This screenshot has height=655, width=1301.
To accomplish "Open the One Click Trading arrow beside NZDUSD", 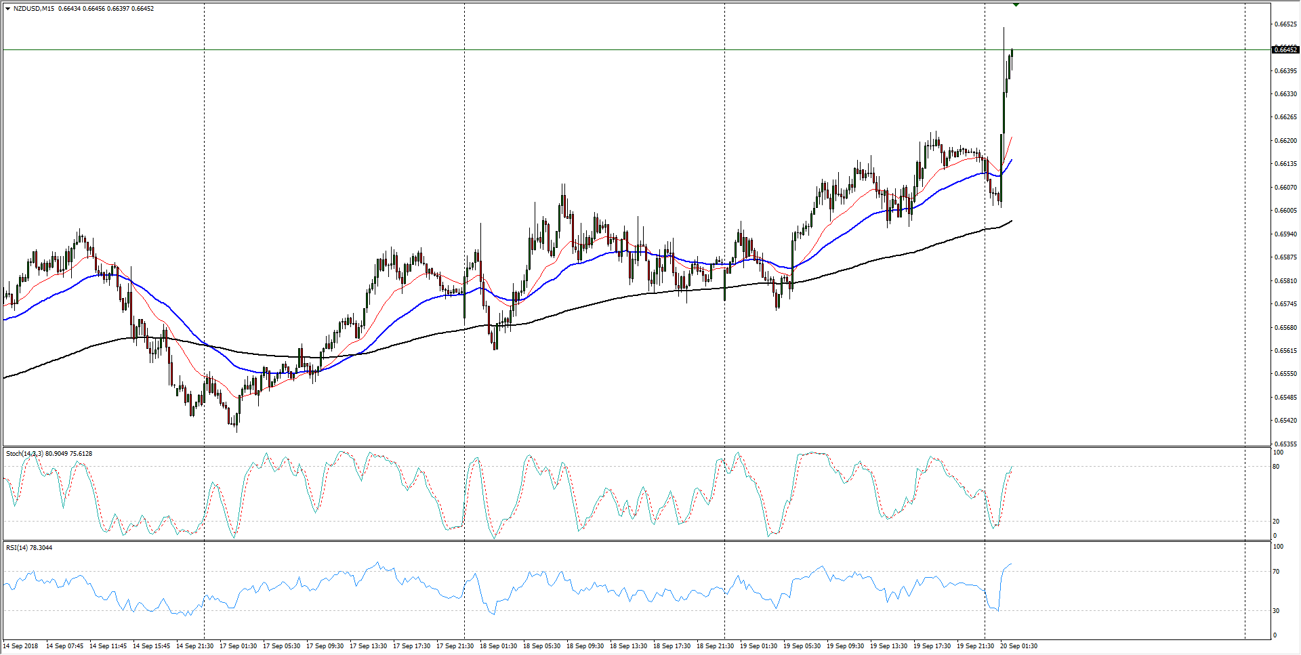I will 7,9.
